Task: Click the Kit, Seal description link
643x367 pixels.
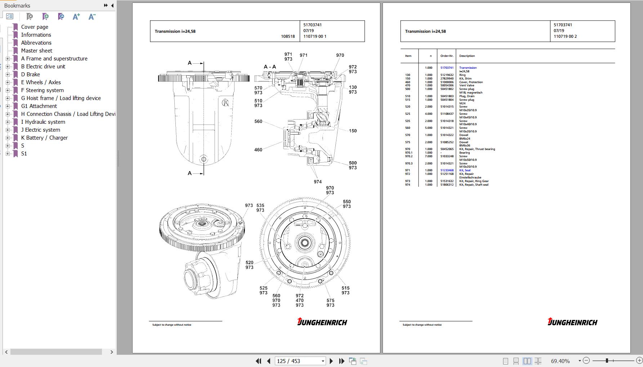Action: 465,170
